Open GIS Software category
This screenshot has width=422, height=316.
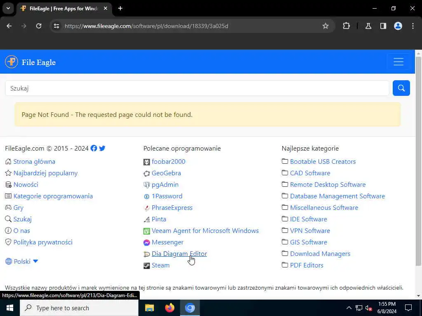pyautogui.click(x=308, y=242)
